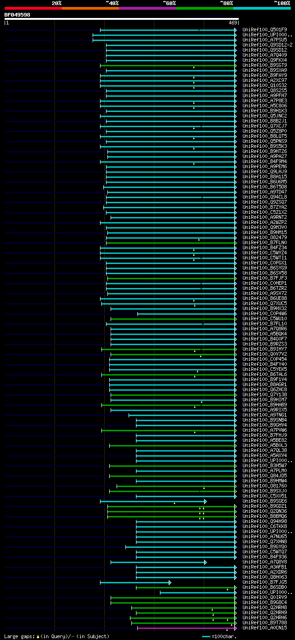The width and height of the screenshot is (295, 640).
Task: Select label UniRef100_Q7XCJ7
Action: point(265,126)
